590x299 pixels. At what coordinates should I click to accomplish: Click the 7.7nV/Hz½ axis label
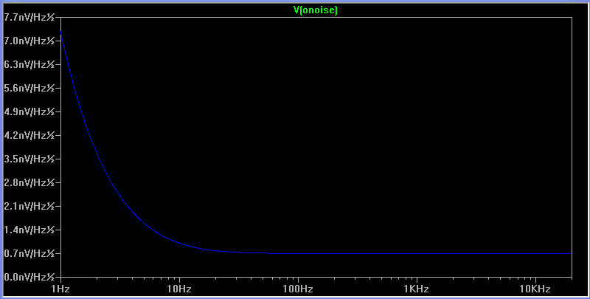pyautogui.click(x=29, y=17)
